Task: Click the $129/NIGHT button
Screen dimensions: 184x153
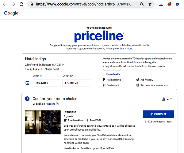Action: pyautogui.click(x=158, y=114)
